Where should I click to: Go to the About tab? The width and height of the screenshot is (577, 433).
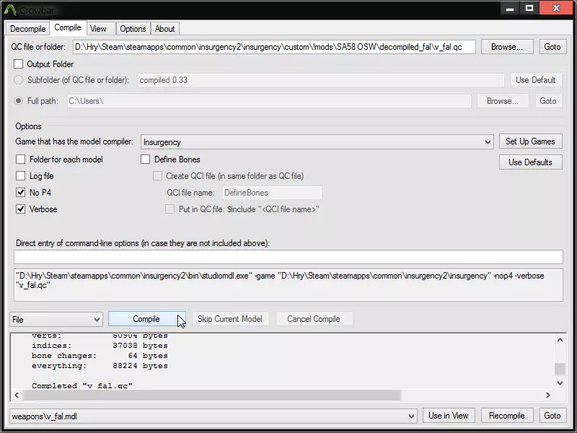164,29
